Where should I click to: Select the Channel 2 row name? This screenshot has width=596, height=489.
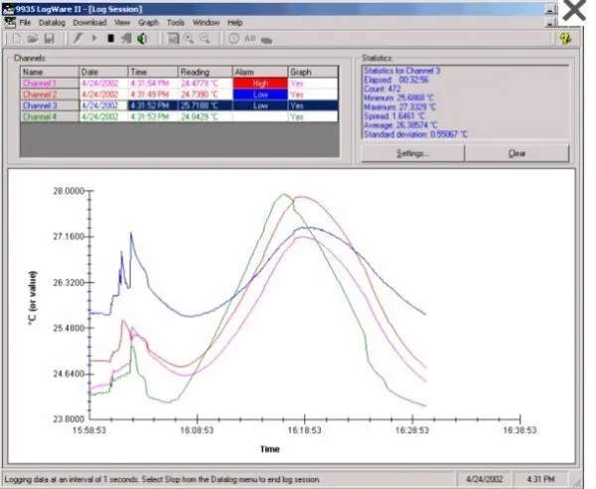coord(50,94)
